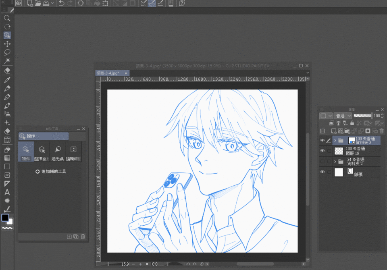Create a layer mask
This screenshot has width=387, height=270.
click(x=368, y=131)
